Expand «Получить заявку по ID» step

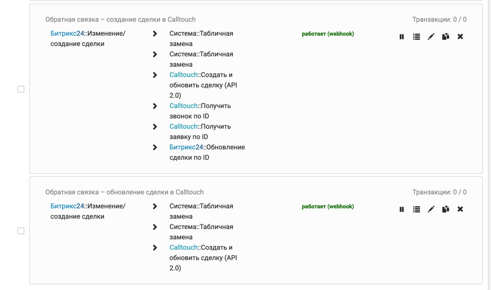(155, 127)
